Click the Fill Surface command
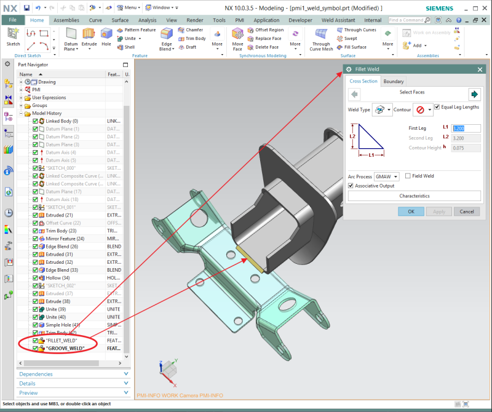The height and width of the screenshot is (412, 492). point(351,47)
